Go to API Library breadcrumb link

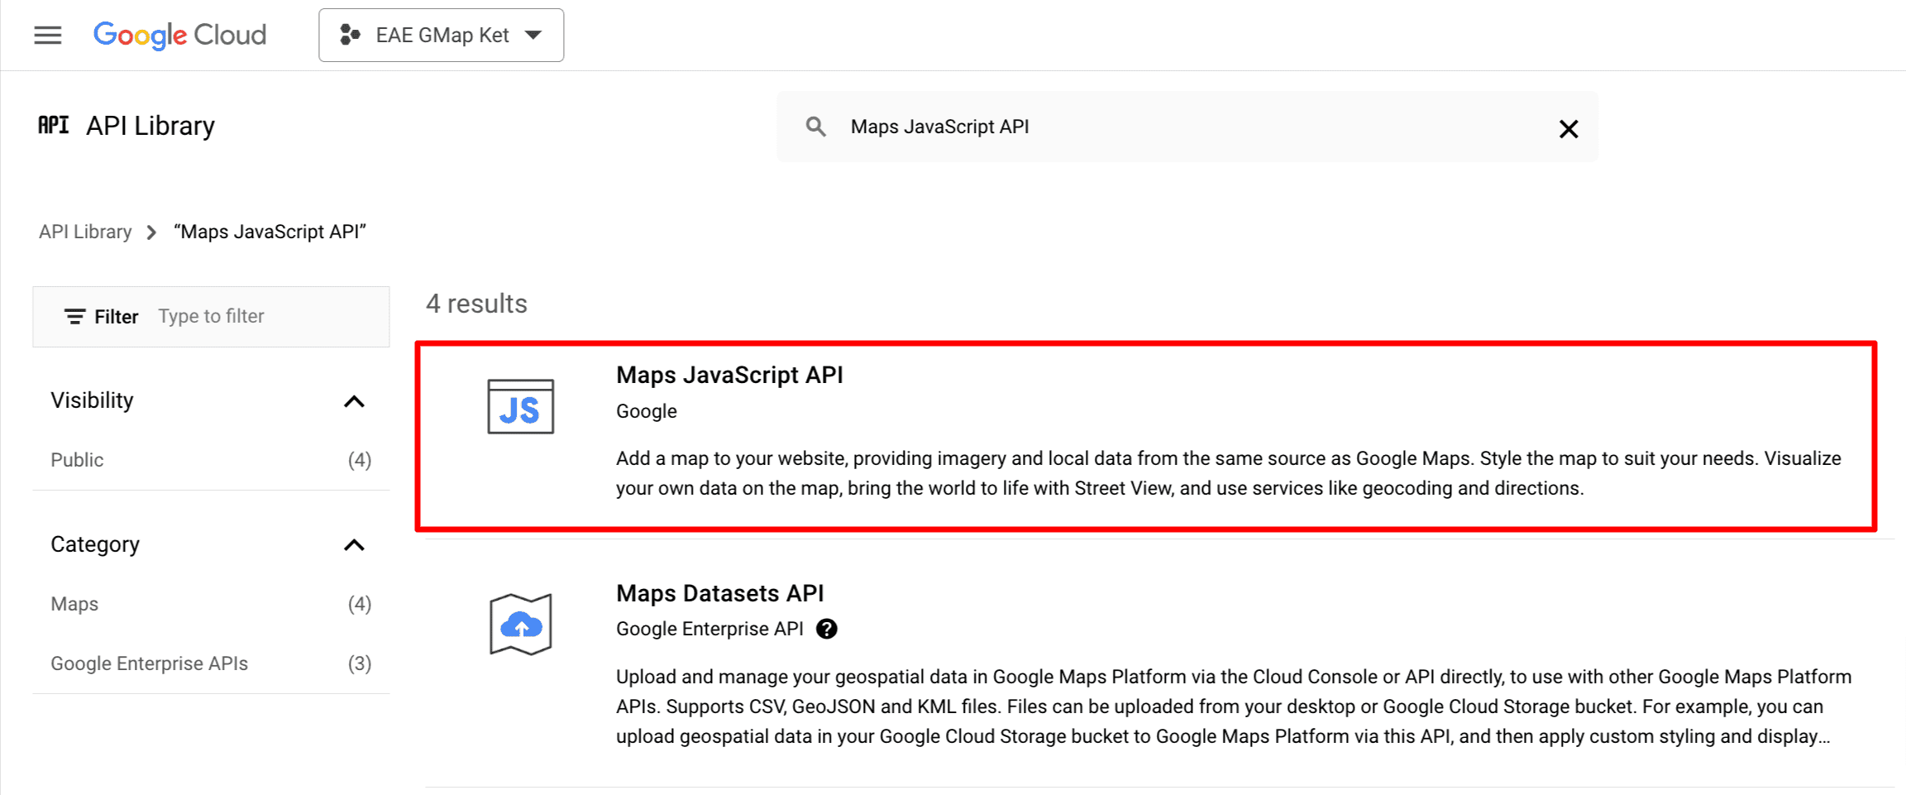85,232
